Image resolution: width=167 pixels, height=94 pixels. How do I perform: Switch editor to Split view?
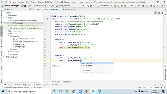pos(159,13)
